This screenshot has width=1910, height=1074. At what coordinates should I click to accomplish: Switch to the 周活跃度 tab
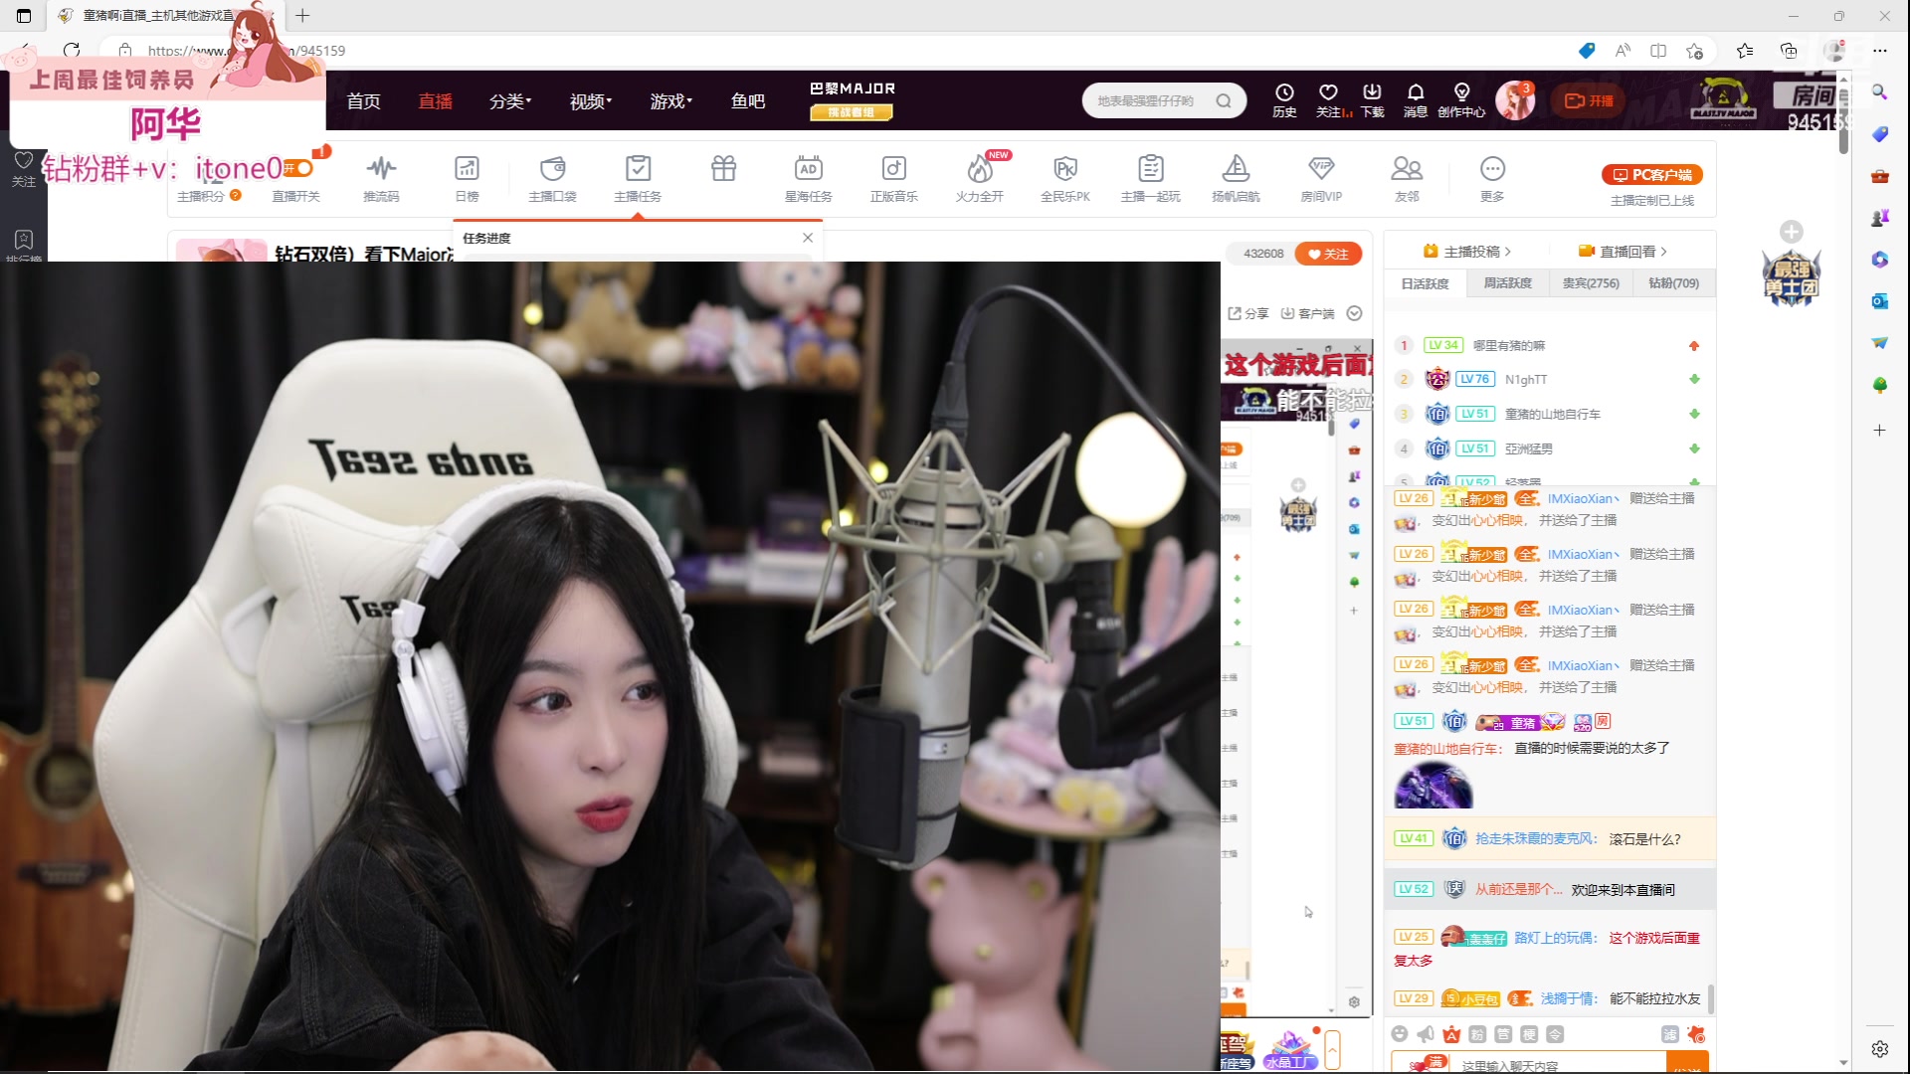[x=1507, y=283]
